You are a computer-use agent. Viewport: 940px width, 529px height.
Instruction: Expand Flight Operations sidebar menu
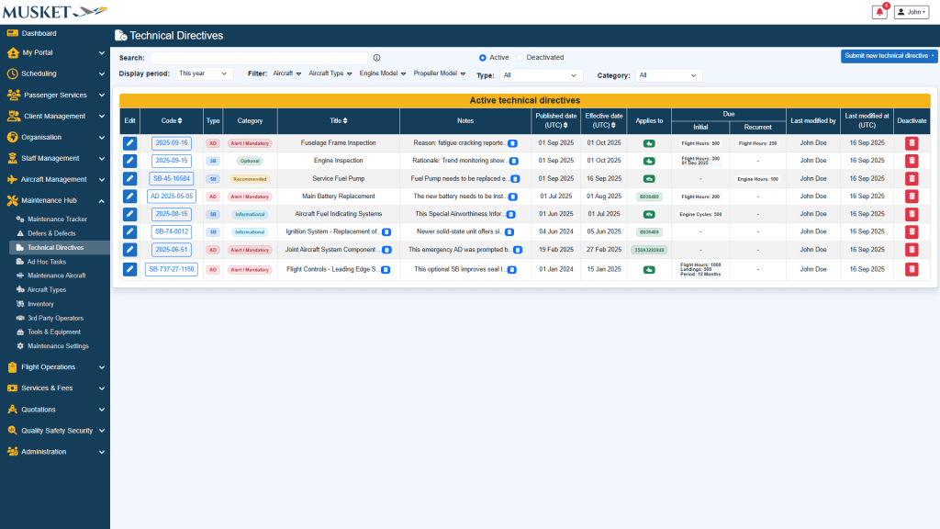coord(55,366)
